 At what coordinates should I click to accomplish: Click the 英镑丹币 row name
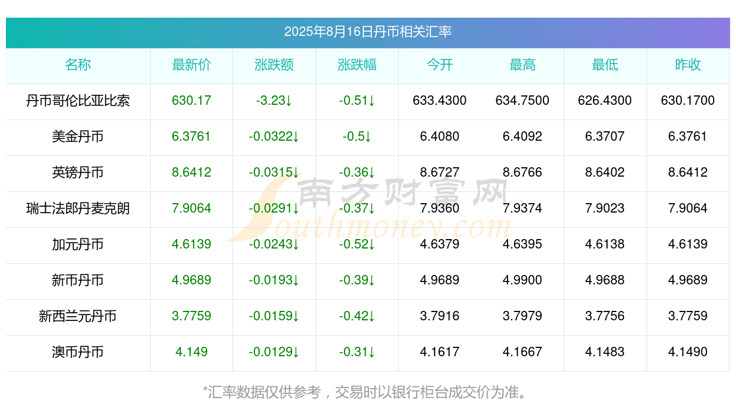click(78, 173)
